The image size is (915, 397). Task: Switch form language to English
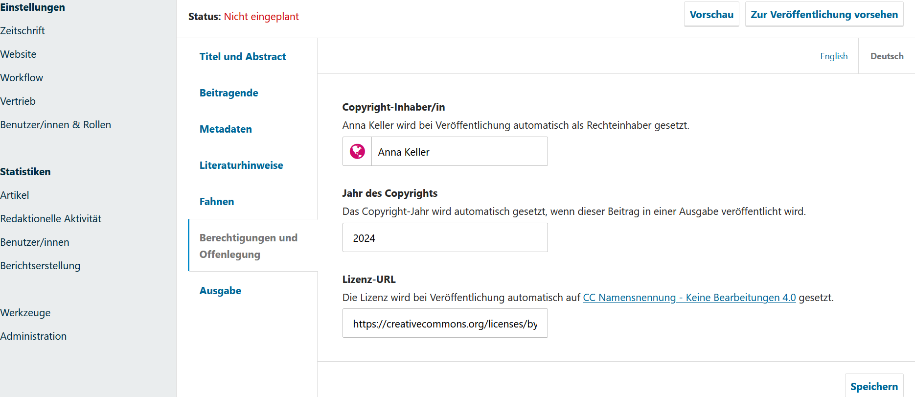tap(833, 56)
